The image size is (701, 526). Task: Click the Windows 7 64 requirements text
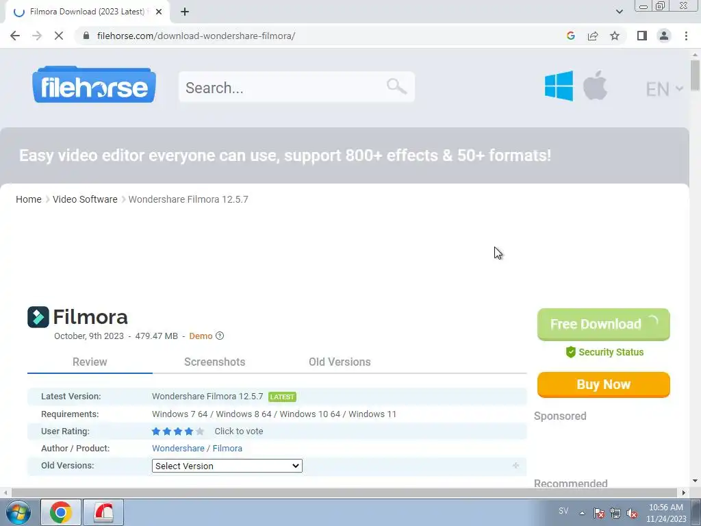tap(180, 414)
